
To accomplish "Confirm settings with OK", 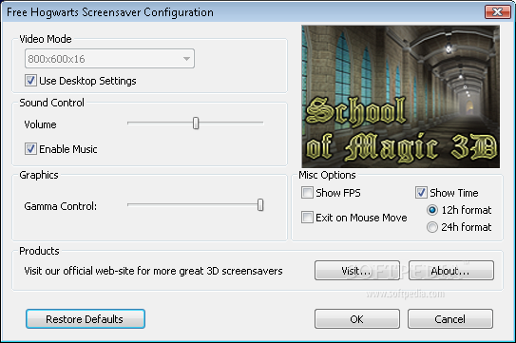I will pos(357,319).
